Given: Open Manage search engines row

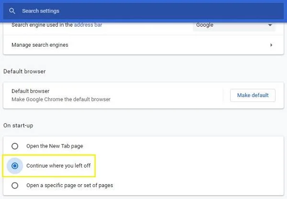Looking at the screenshot, I should tap(143, 45).
